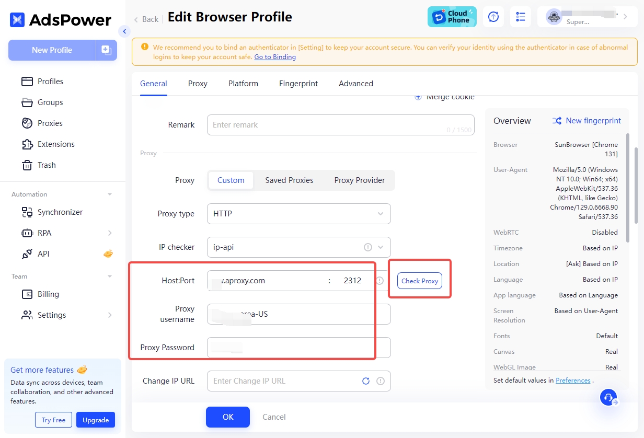Click the Proxy username field
The width and height of the screenshot is (644, 438).
pyautogui.click(x=299, y=314)
